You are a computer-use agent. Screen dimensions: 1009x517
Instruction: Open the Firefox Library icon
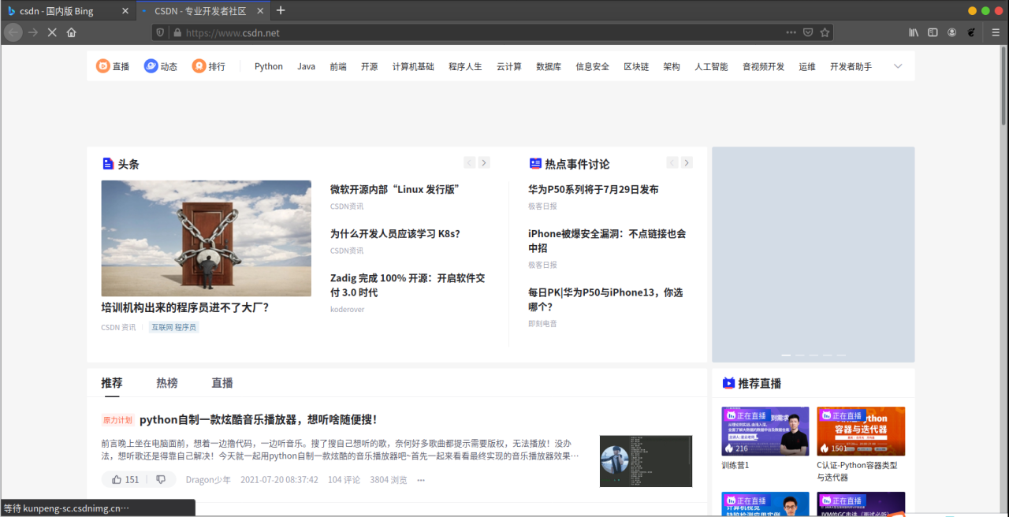coord(914,32)
